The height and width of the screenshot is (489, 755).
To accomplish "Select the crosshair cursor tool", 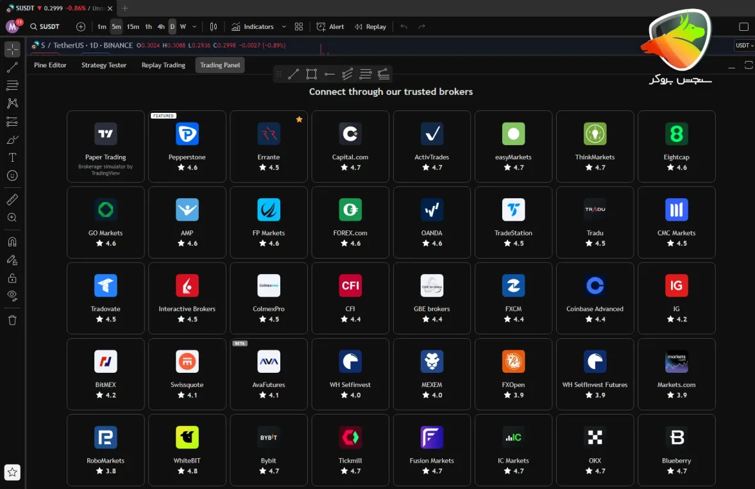I will (13, 49).
